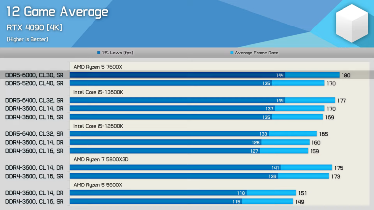Click the average value '173'
This screenshot has height=210, width=374.
[x=336, y=177]
